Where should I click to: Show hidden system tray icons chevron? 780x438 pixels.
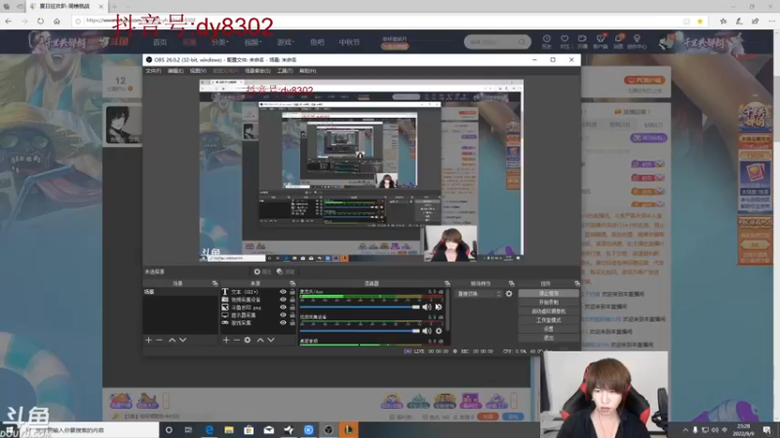[685, 430]
